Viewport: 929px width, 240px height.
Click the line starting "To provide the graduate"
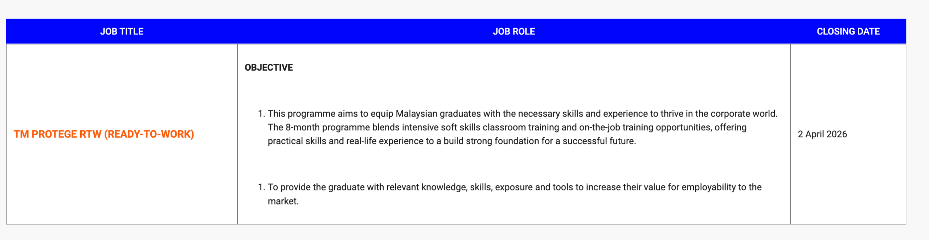click(514, 187)
